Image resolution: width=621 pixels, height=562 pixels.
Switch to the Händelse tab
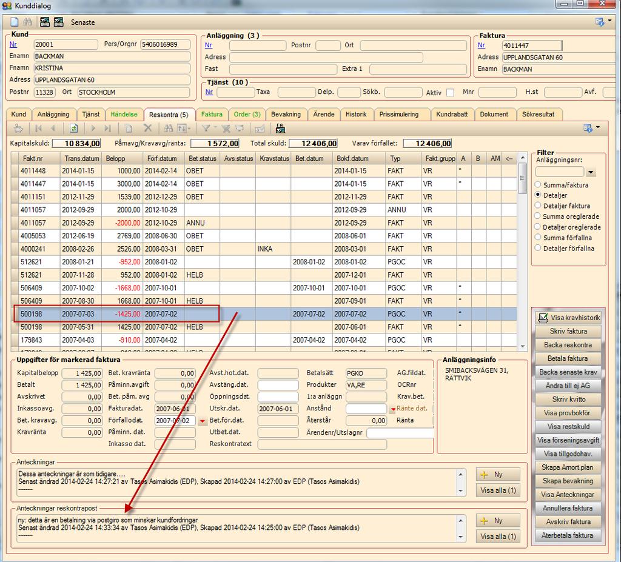coord(124,115)
